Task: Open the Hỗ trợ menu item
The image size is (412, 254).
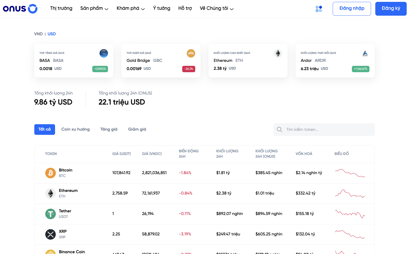Action: (185, 8)
